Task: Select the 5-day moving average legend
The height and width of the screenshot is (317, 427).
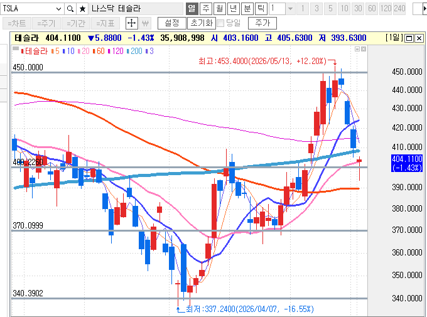Action: pyautogui.click(x=55, y=51)
